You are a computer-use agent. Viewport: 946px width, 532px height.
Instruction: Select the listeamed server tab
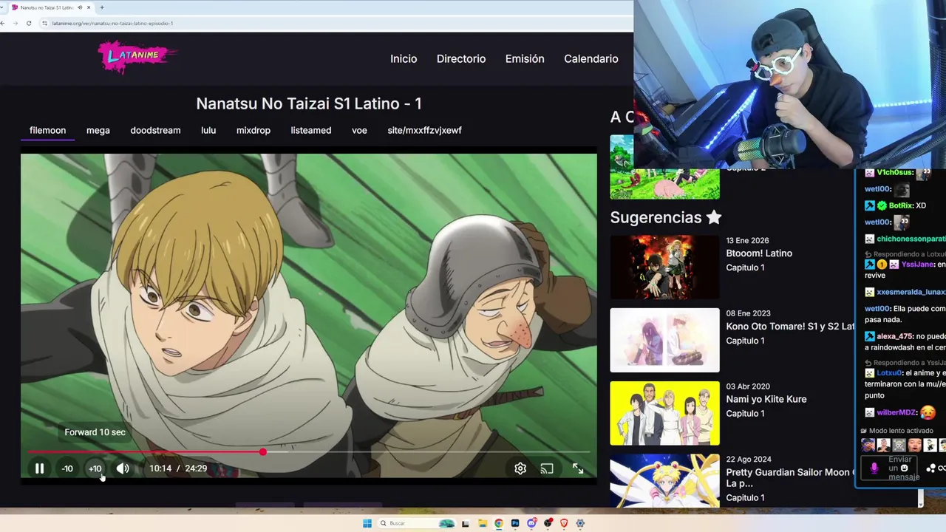pyautogui.click(x=310, y=130)
